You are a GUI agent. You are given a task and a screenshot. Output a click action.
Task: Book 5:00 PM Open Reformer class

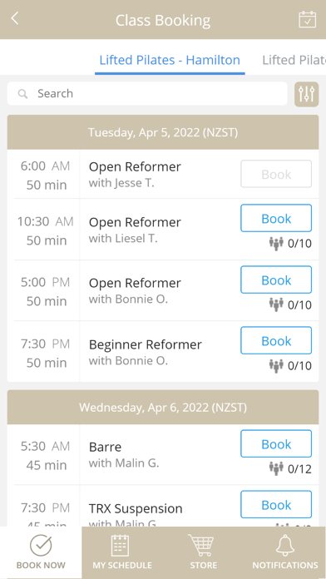(x=276, y=280)
